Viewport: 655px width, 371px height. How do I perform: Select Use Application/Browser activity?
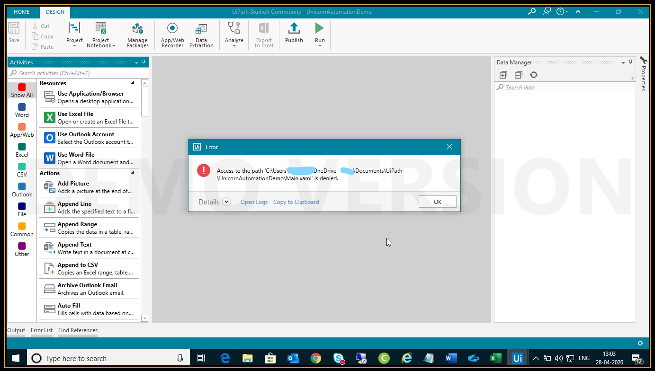coord(89,97)
